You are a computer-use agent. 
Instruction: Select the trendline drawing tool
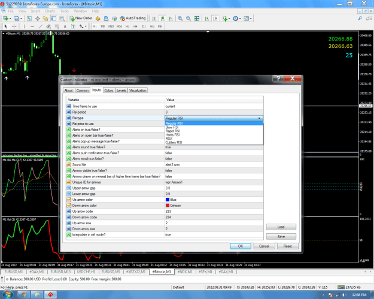41,26
